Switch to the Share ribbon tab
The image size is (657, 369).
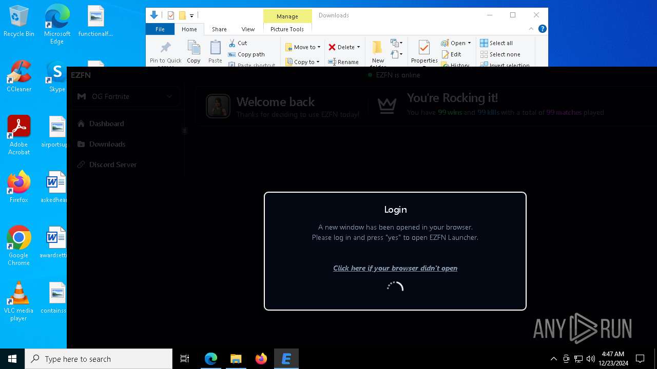pyautogui.click(x=219, y=29)
